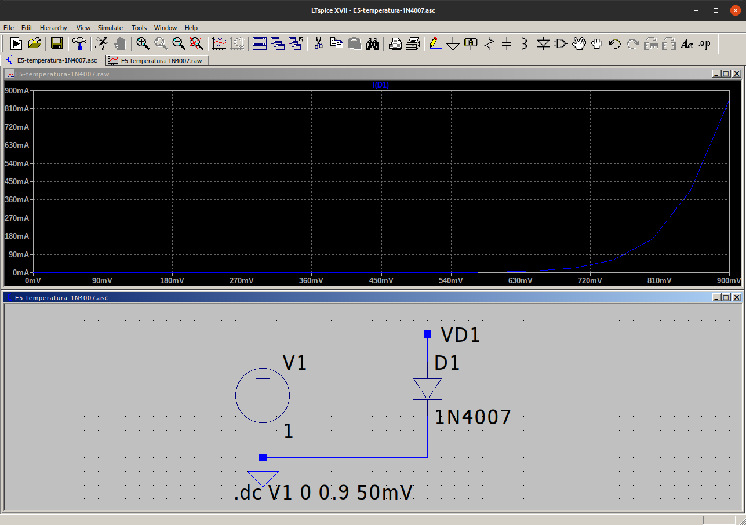The width and height of the screenshot is (746, 525).
Task: Place a Capacitor component tool
Action: [507, 43]
